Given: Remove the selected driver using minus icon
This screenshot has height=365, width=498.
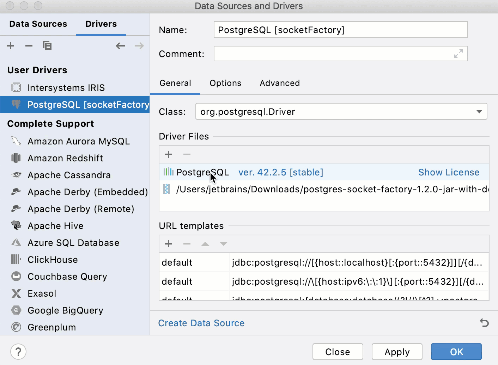Looking at the screenshot, I should (x=29, y=46).
